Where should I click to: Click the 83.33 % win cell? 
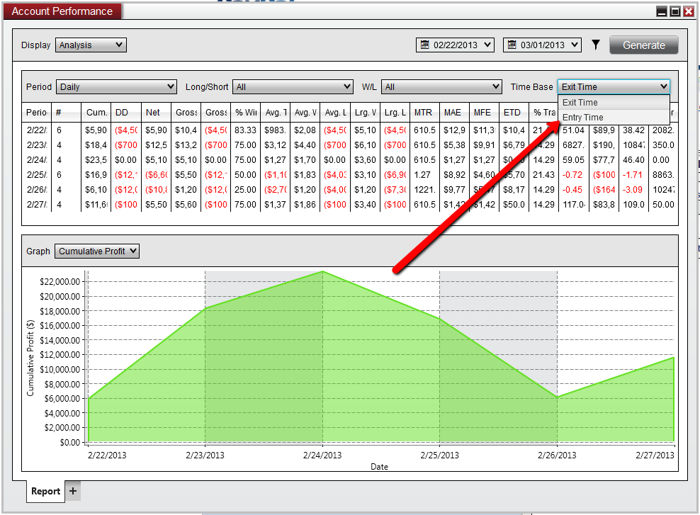[246, 130]
